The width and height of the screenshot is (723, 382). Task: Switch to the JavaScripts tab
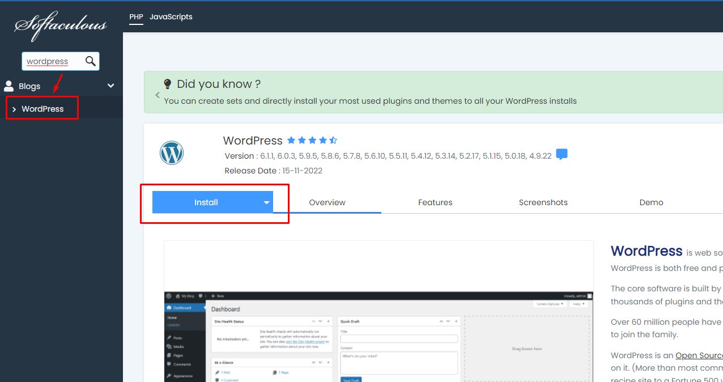[171, 17]
